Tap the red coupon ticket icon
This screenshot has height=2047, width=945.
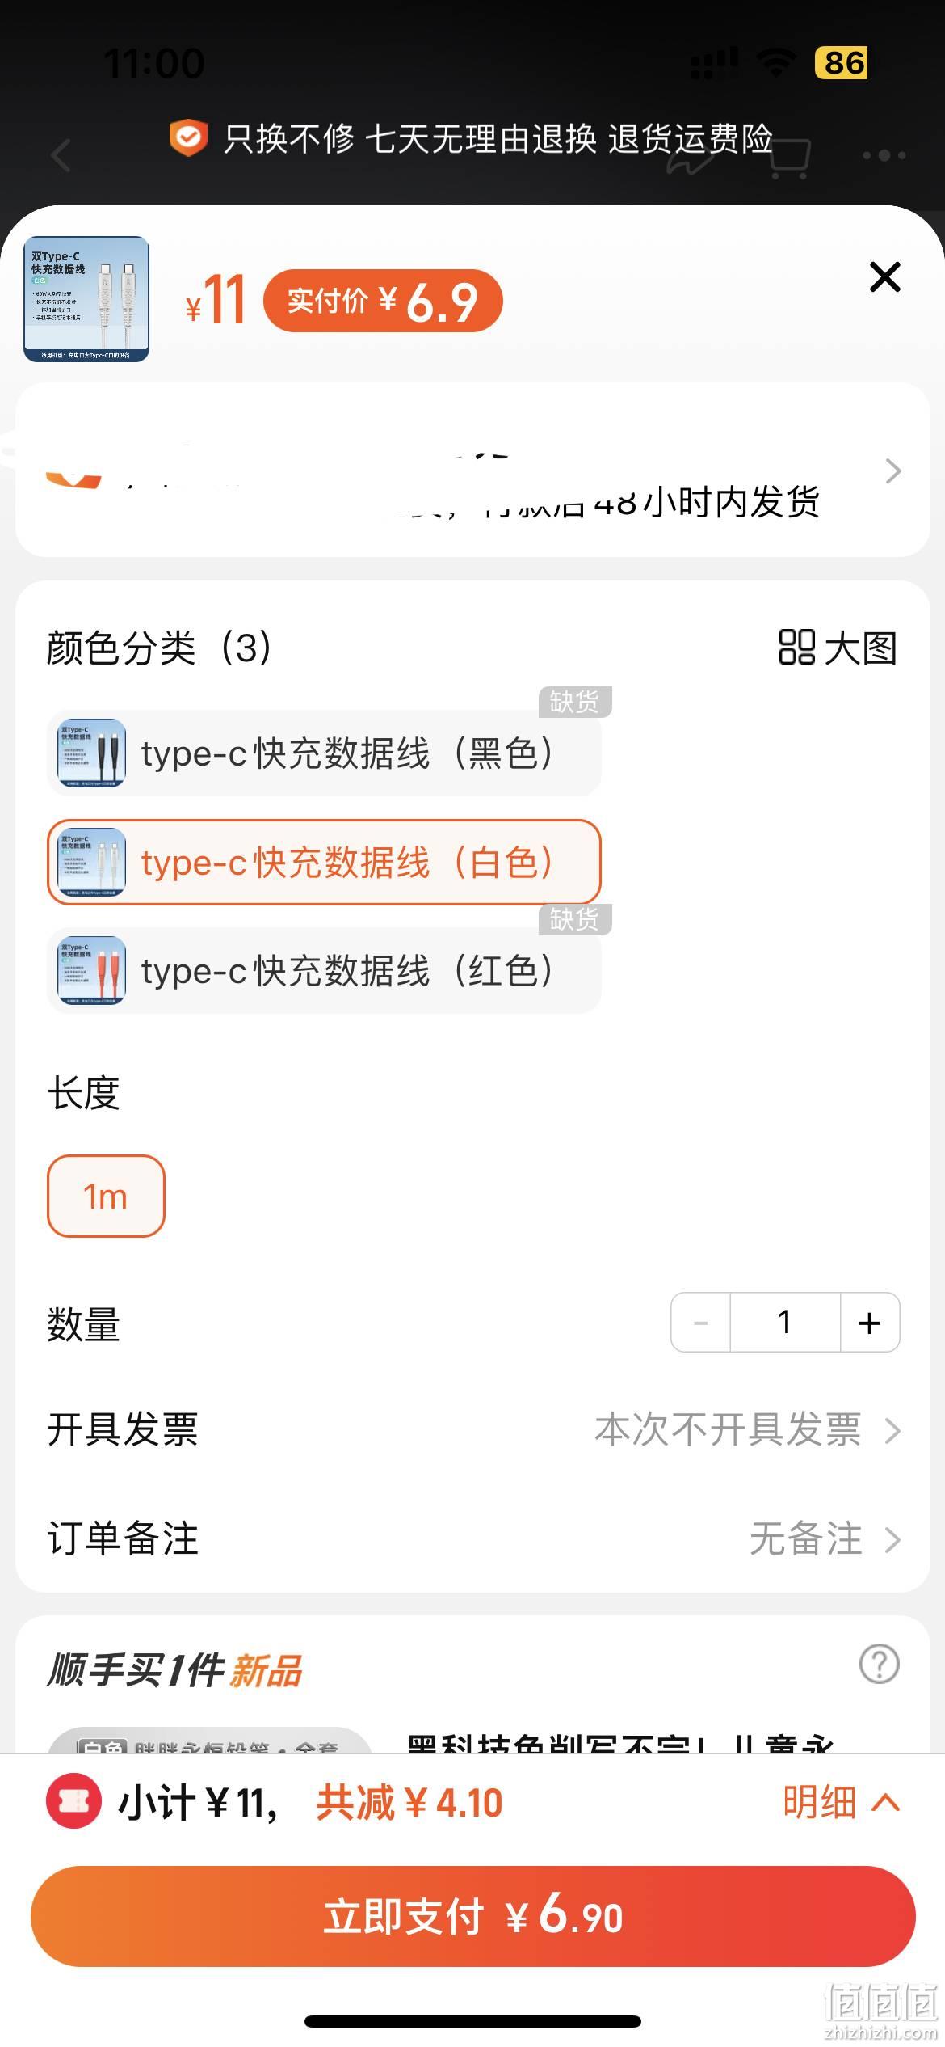(x=73, y=1802)
